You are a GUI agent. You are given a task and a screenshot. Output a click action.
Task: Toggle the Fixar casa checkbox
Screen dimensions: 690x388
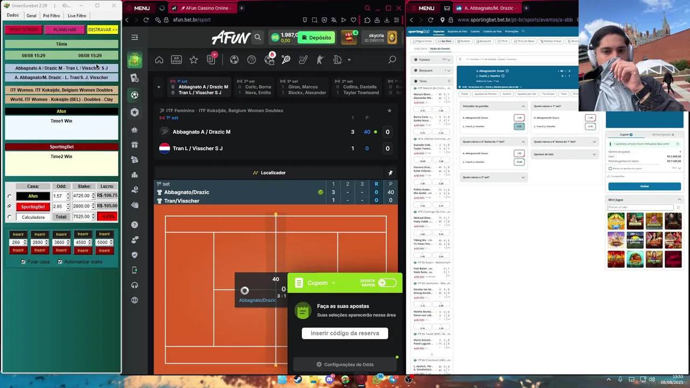point(23,262)
